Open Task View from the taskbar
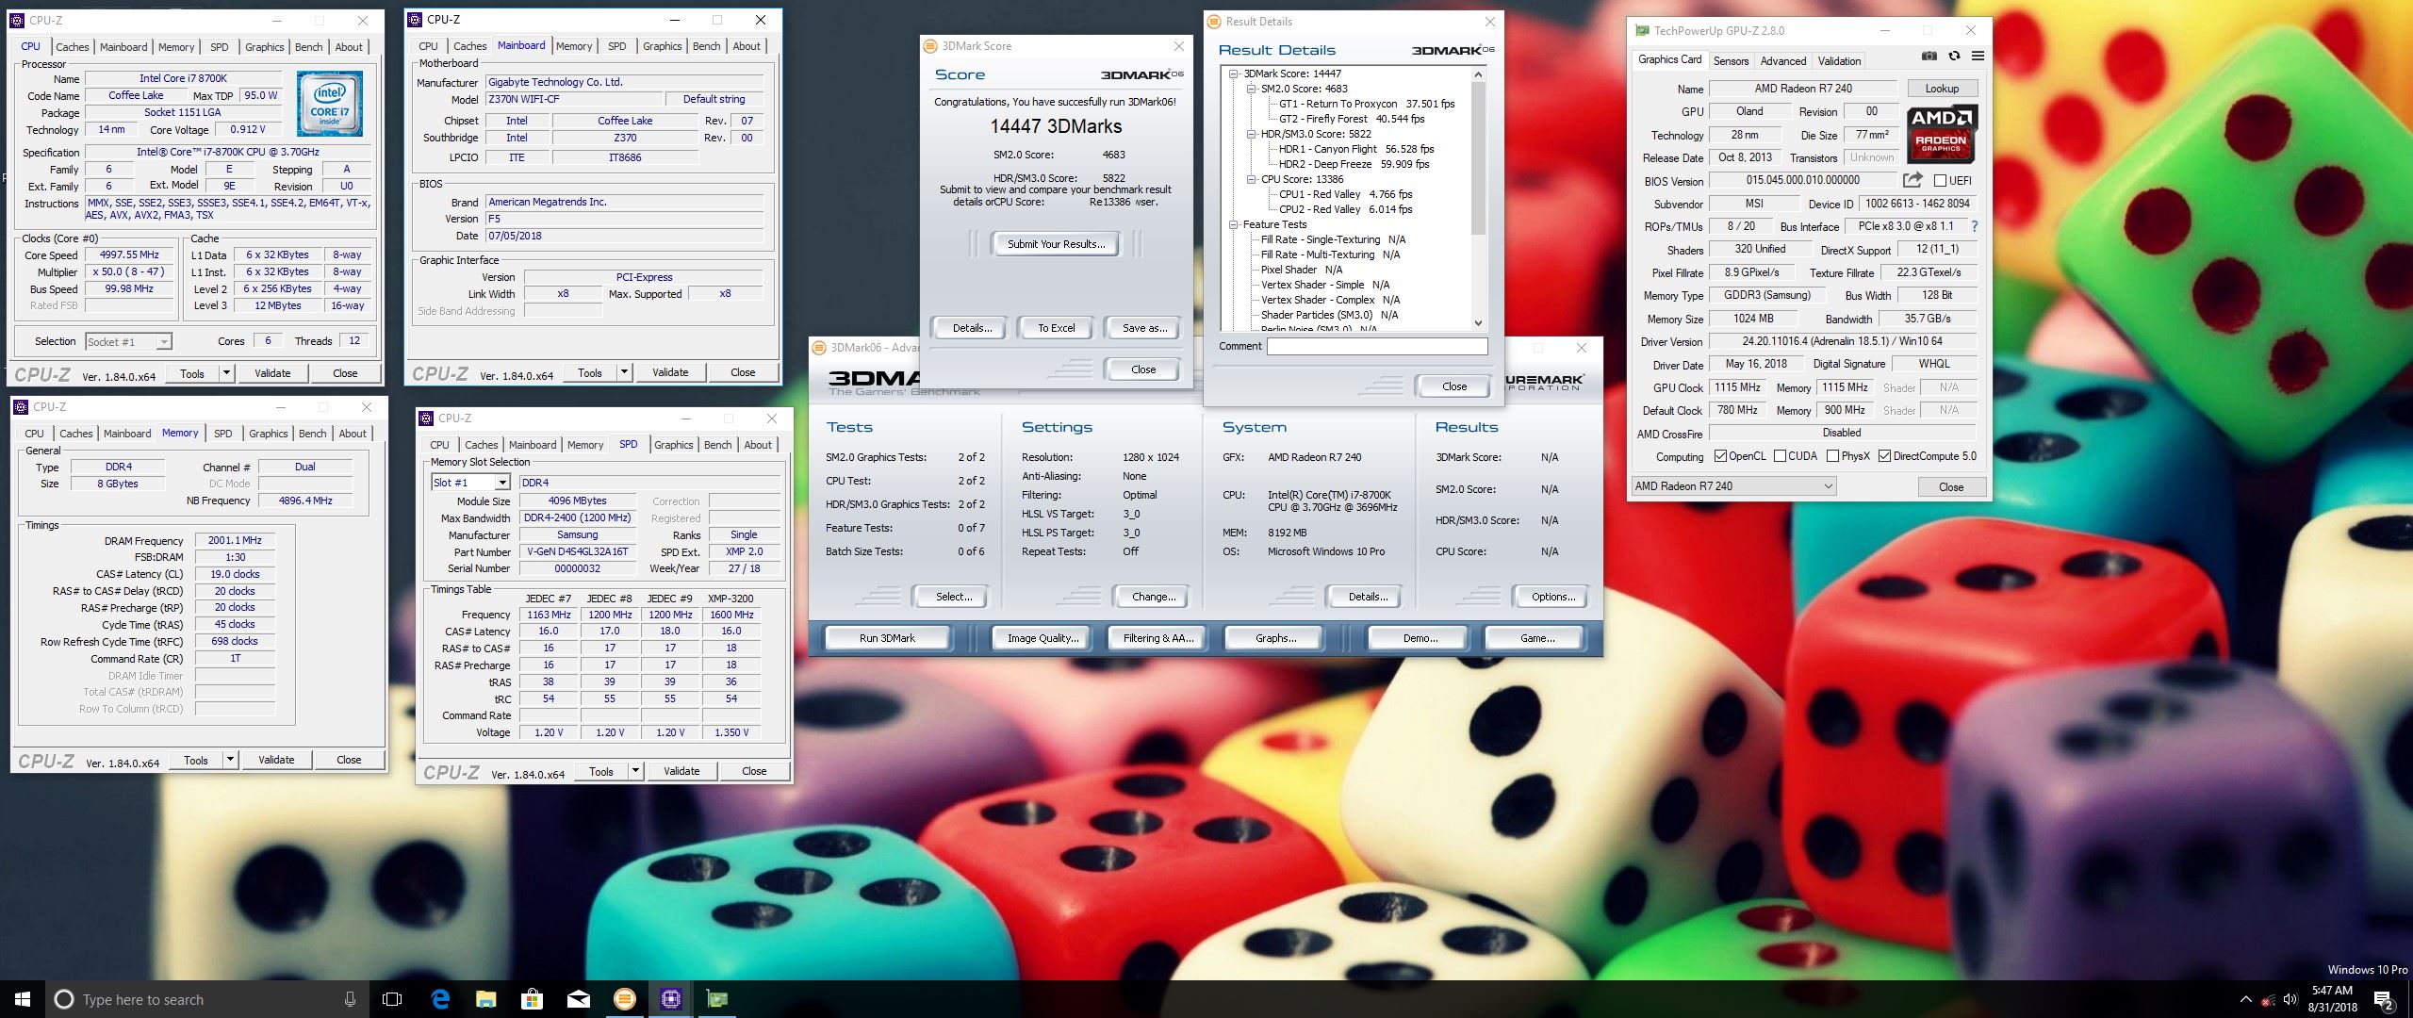Screen dimensions: 2413x1018 392,999
